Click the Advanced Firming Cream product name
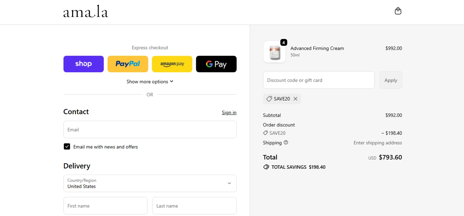Image resolution: width=464 pixels, height=216 pixels. [317, 48]
